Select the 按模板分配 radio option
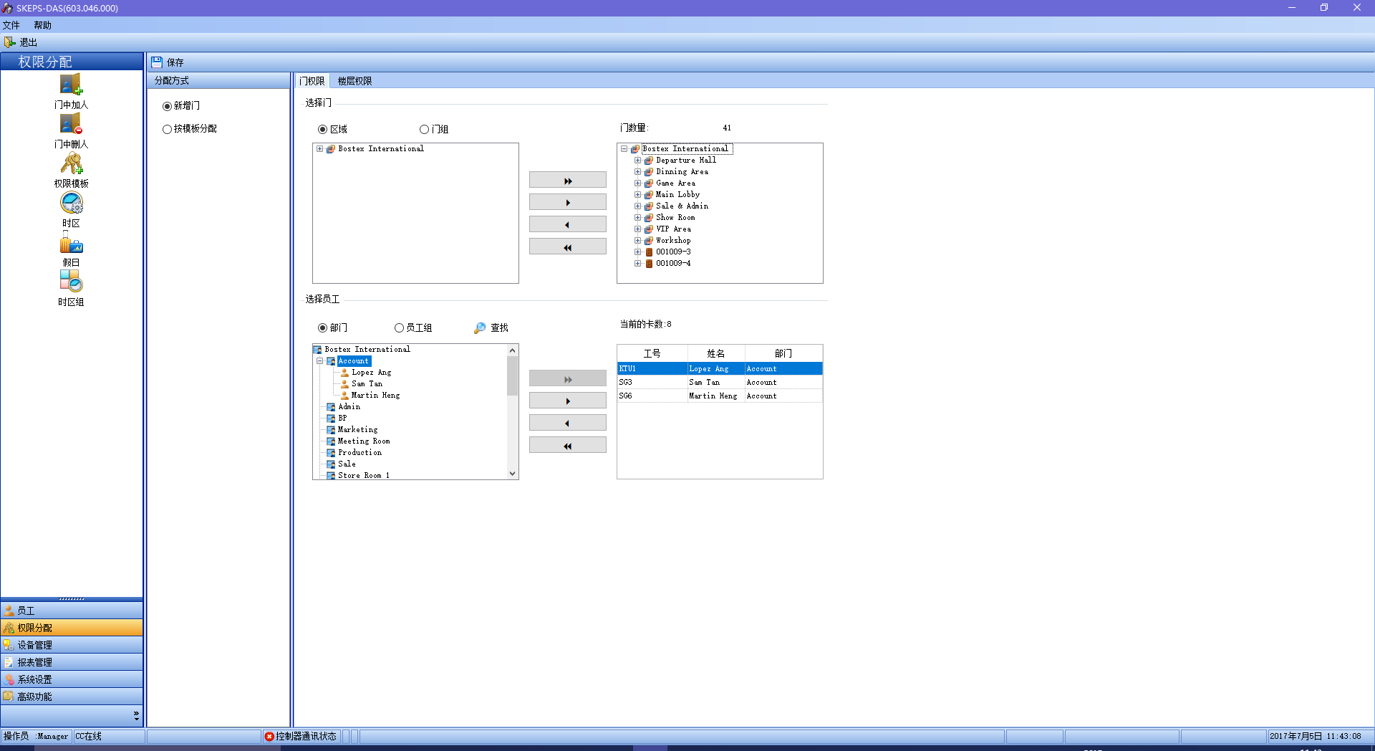Screen dimensions: 1375x751 click(x=168, y=130)
